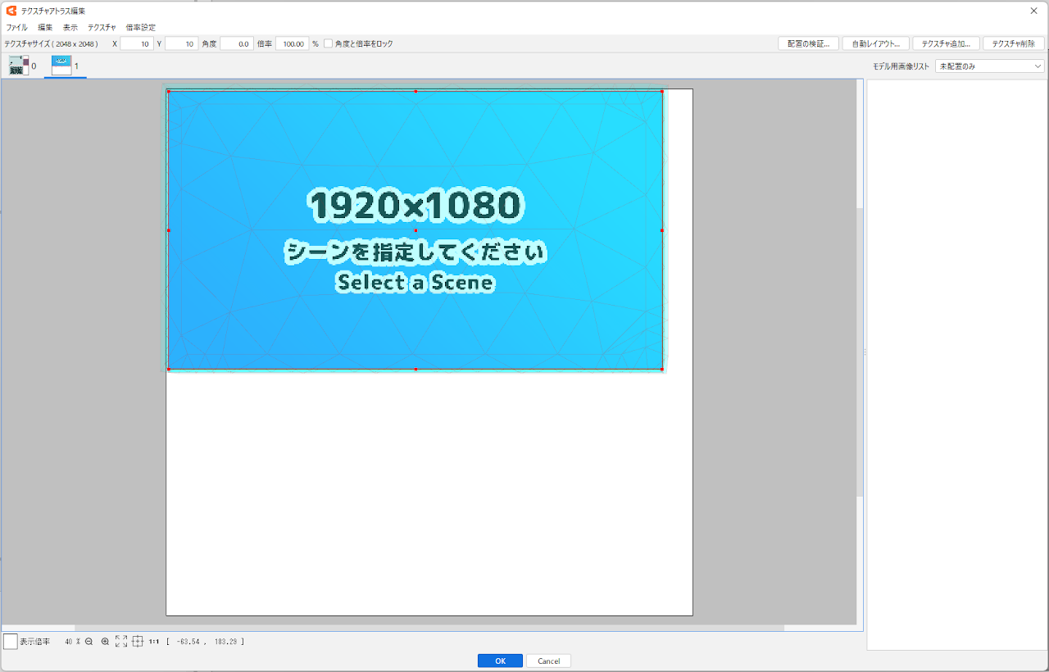This screenshot has width=1049, height=672.
Task: Select texture 0 thumbnail tab
Action: [20, 66]
